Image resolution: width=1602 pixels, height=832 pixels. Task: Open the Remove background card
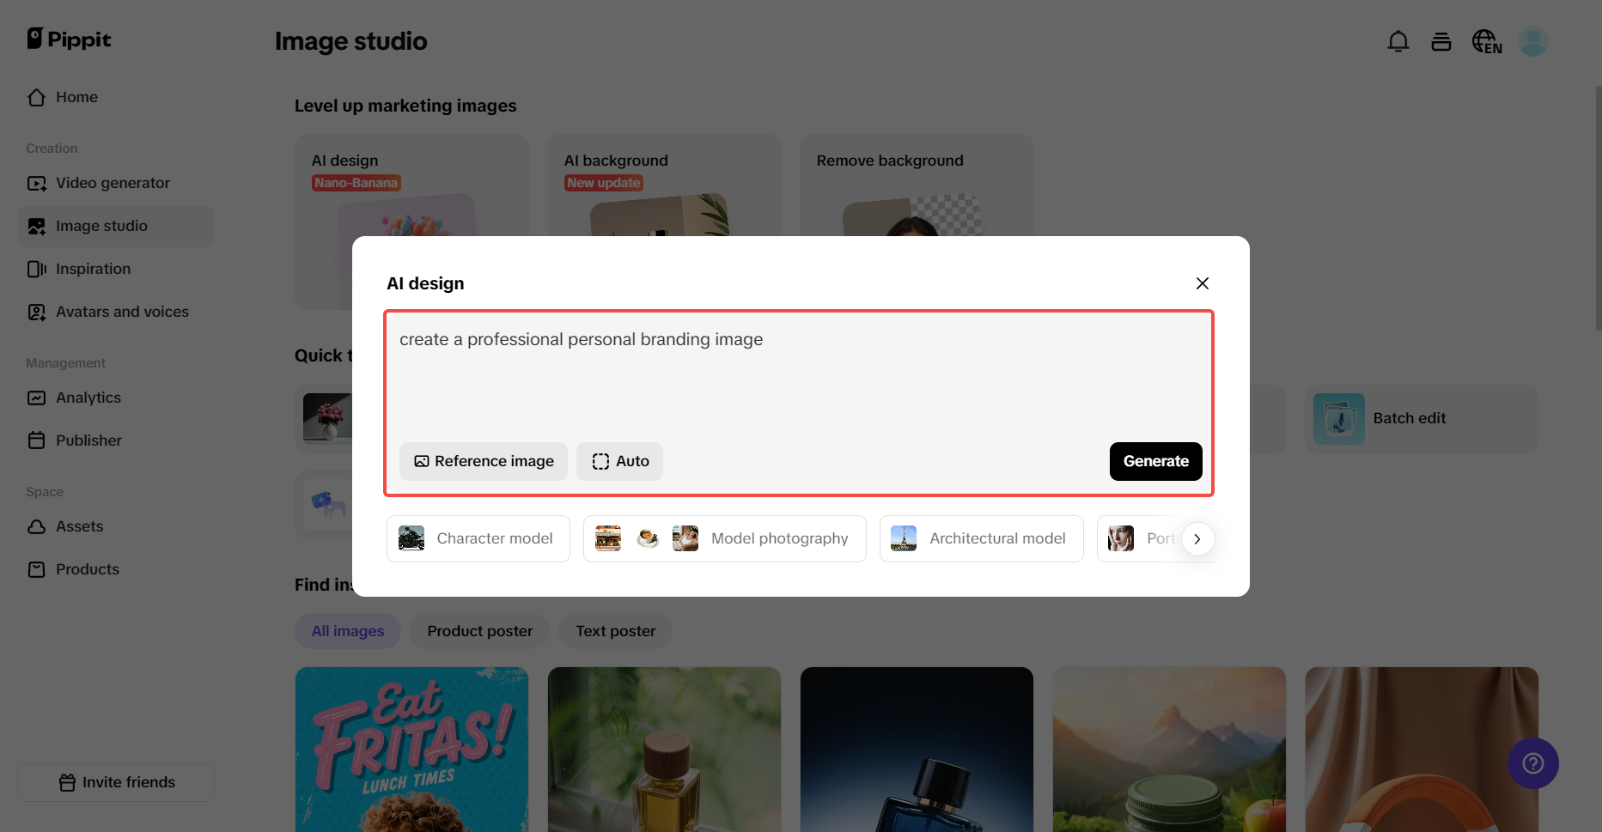pos(917,185)
